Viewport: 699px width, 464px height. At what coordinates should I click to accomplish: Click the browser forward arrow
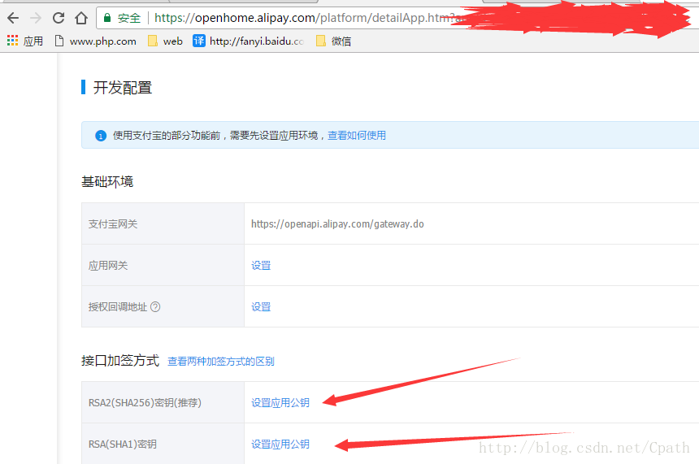coord(36,18)
